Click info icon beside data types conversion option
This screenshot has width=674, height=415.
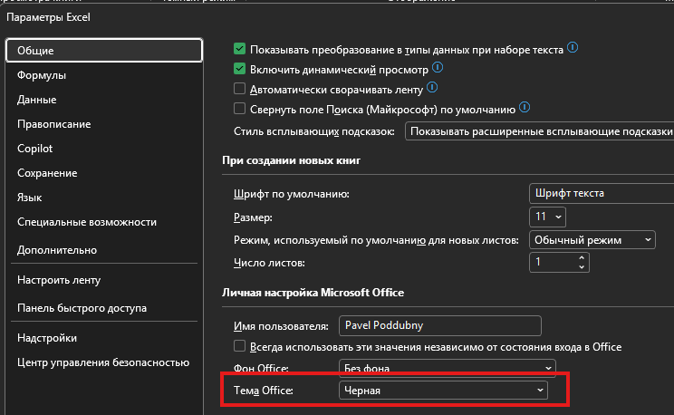[x=573, y=47]
